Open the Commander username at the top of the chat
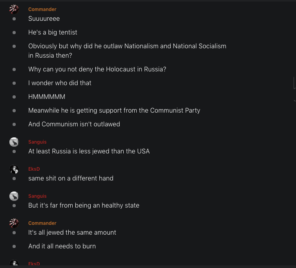Screen dimensions: 296x268 point(42,9)
